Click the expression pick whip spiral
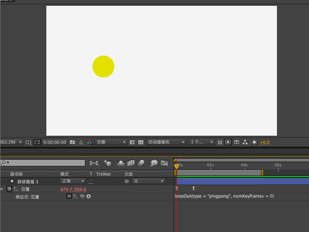This screenshot has height=232, width=309. click(x=82, y=196)
